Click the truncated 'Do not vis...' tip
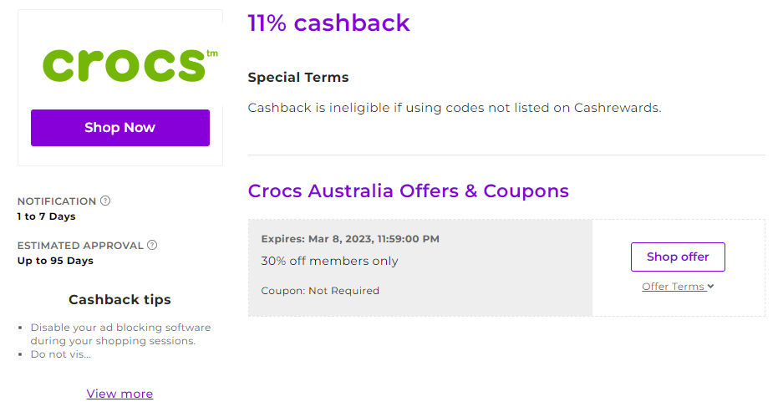The height and width of the screenshot is (412, 778). pos(60,354)
